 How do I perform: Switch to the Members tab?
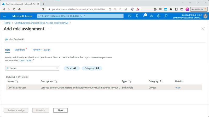point(20,50)
